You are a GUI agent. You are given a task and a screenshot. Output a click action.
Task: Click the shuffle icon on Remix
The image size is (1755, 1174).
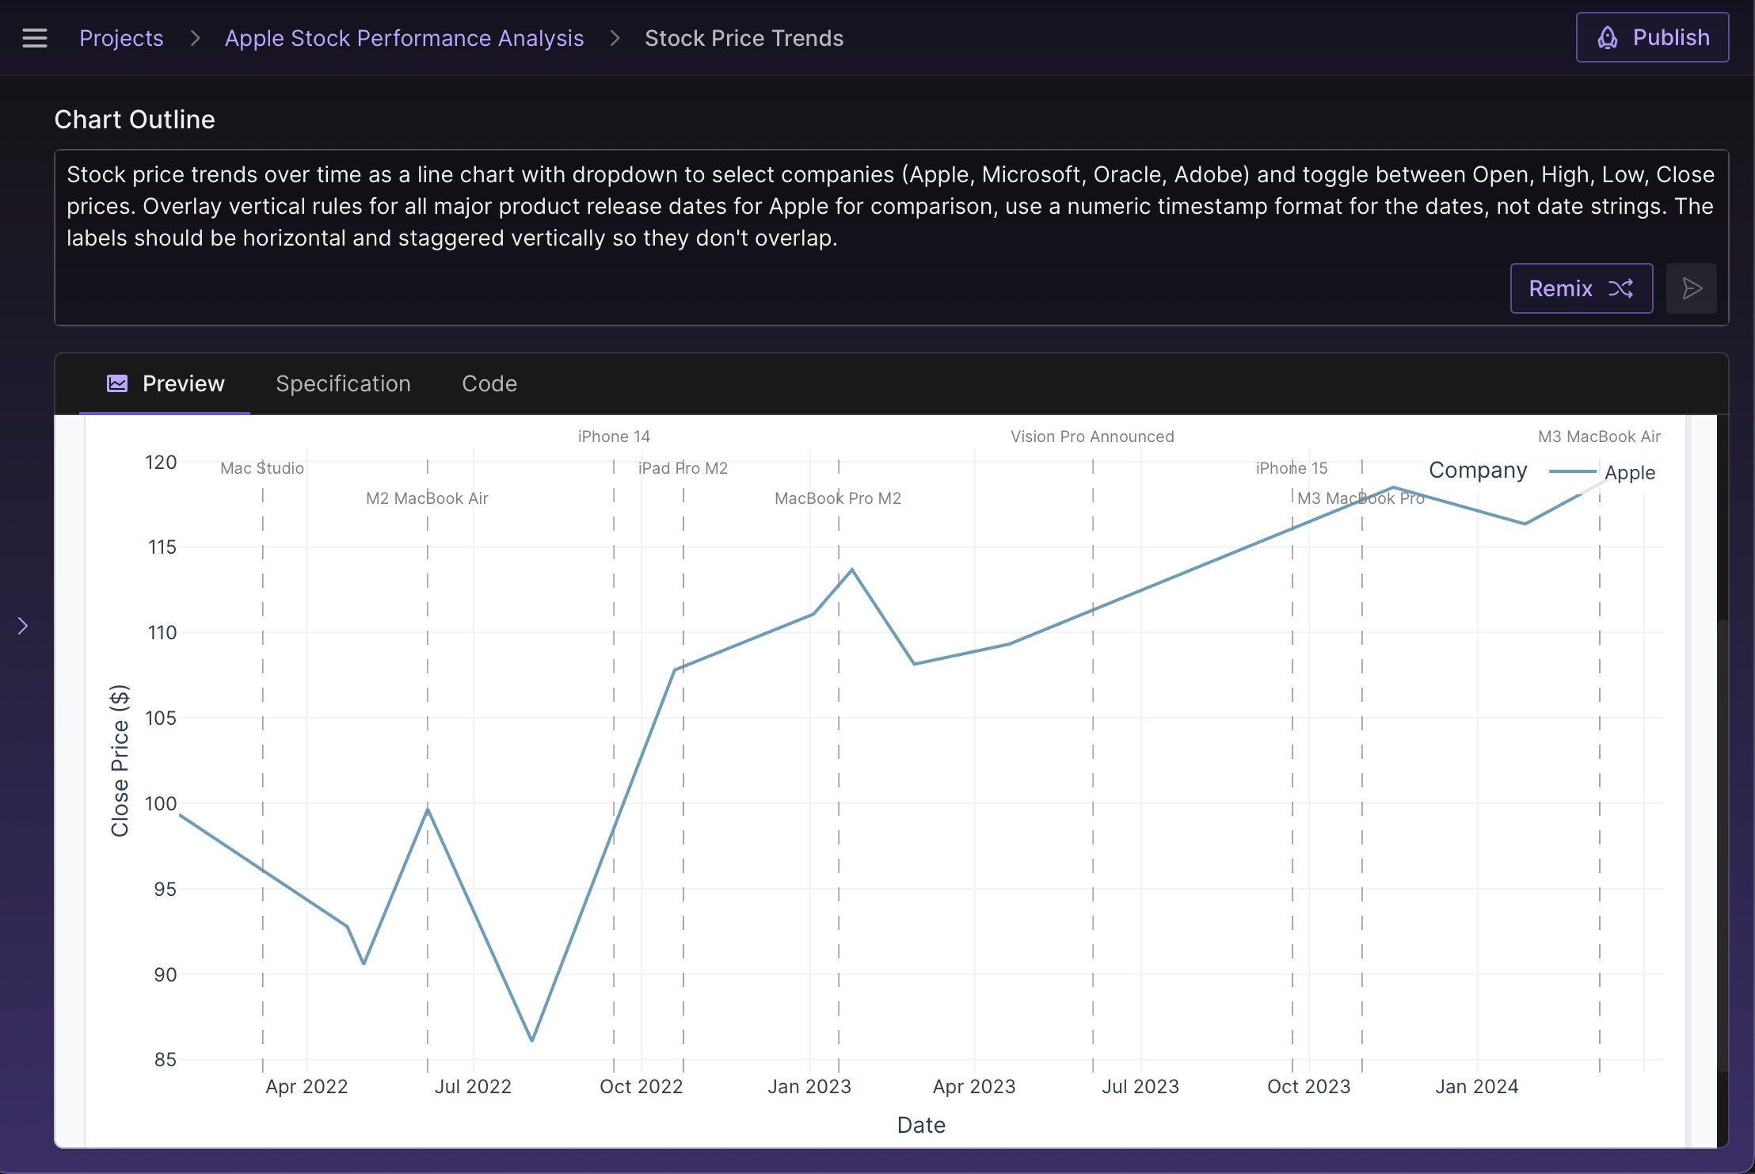coord(1620,288)
